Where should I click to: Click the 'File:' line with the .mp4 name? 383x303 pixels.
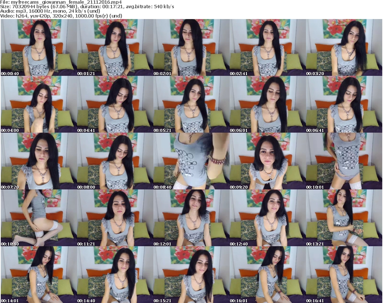point(61,2)
